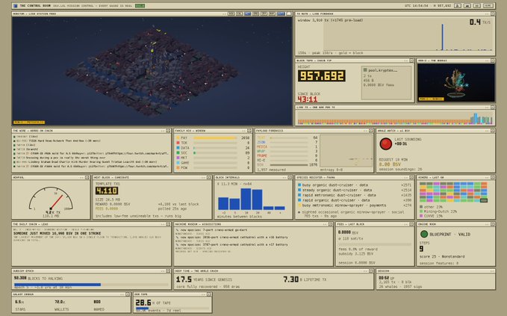Click the pool.kryptex block card
This screenshot has width=507, height=316.
[x=386, y=83]
